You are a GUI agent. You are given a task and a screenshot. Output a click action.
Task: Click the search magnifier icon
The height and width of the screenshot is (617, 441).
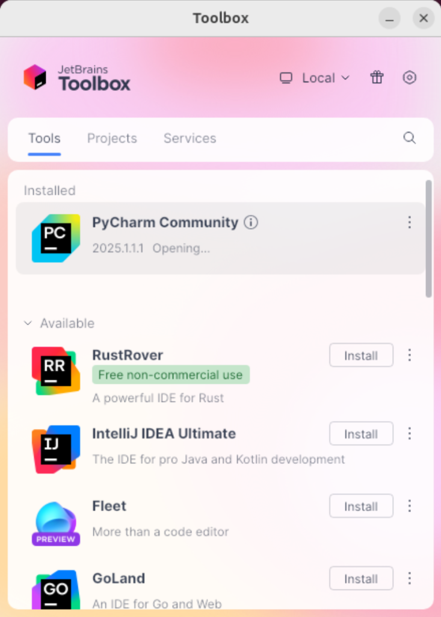410,138
